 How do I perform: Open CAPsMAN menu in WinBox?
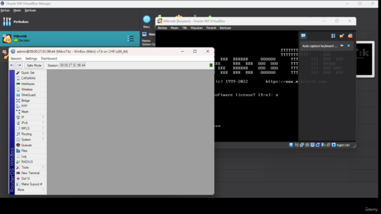pos(28,78)
